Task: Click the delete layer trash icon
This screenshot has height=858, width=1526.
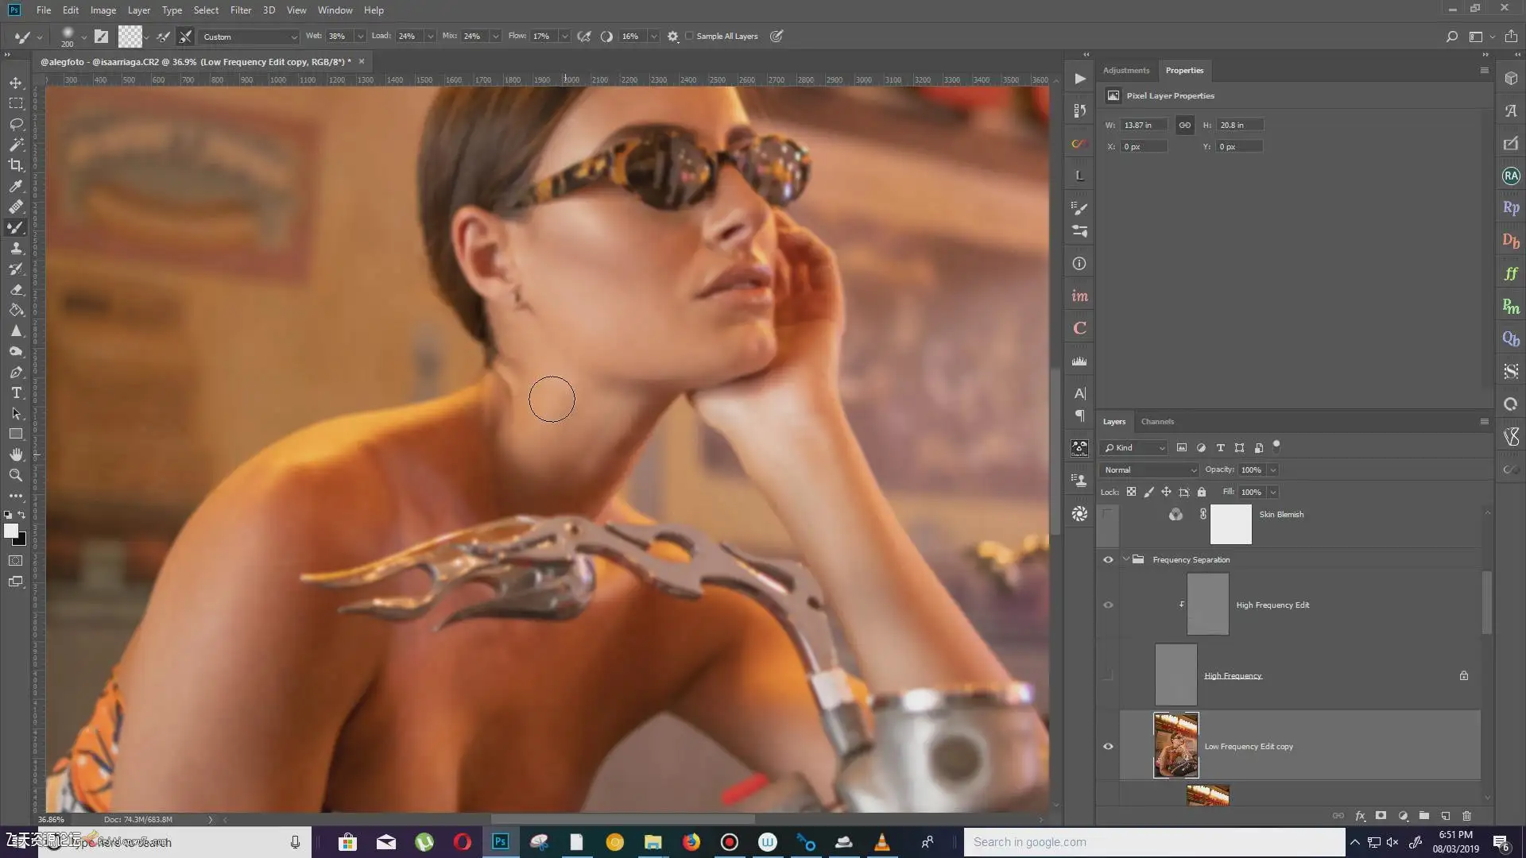Action: tap(1466, 816)
